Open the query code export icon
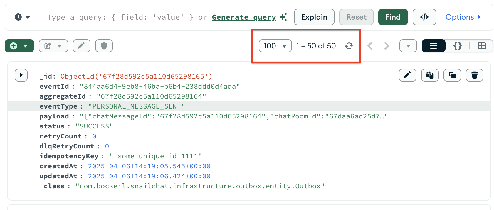 pyautogui.click(x=424, y=17)
